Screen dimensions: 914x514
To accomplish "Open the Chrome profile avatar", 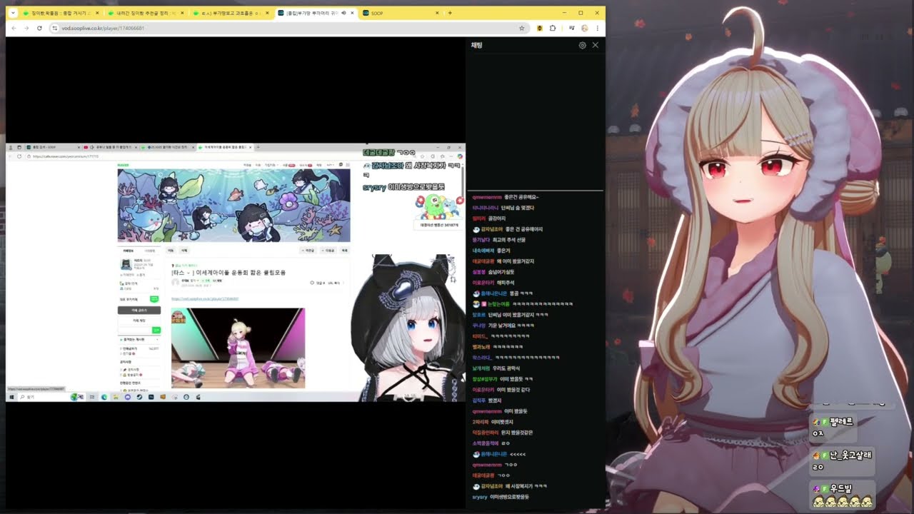I will click(584, 28).
